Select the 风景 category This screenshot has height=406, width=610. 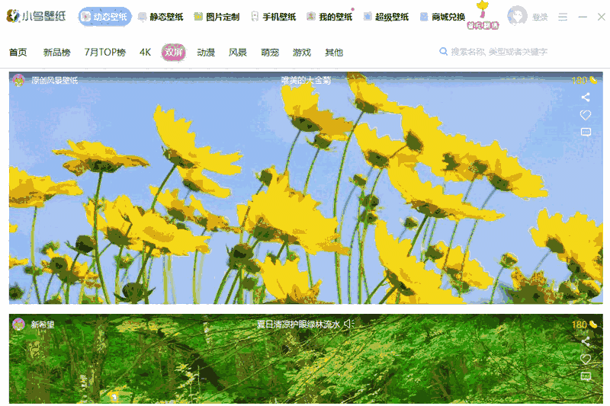[x=238, y=52]
